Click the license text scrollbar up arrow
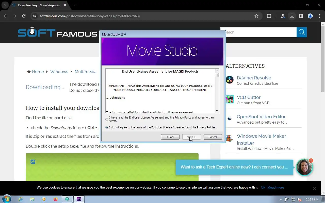 pos(217,71)
